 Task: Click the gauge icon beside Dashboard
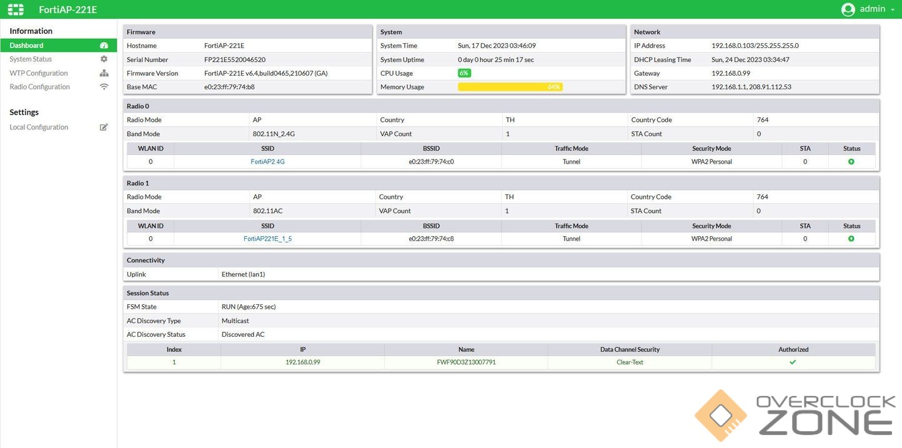[104, 45]
